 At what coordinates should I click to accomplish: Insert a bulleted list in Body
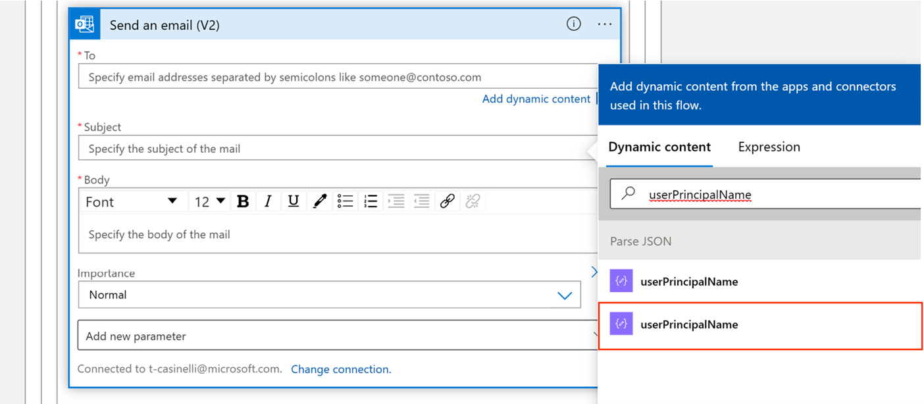pyautogui.click(x=345, y=201)
